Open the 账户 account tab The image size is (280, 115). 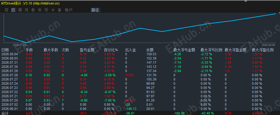click(68, 10)
